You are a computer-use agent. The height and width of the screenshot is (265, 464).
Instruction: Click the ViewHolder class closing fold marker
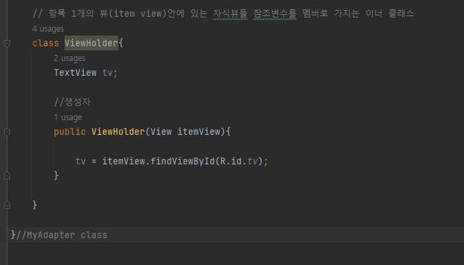[x=7, y=205]
